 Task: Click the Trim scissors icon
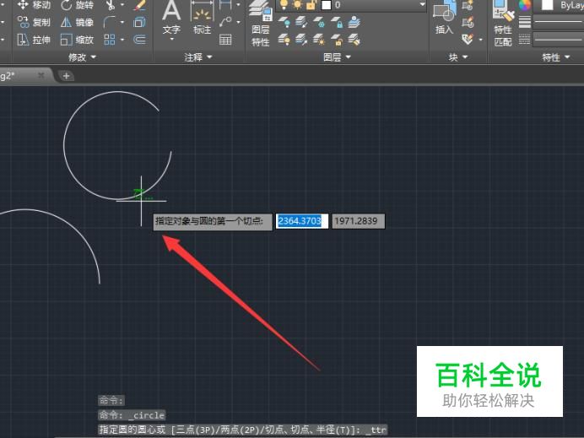(111, 5)
